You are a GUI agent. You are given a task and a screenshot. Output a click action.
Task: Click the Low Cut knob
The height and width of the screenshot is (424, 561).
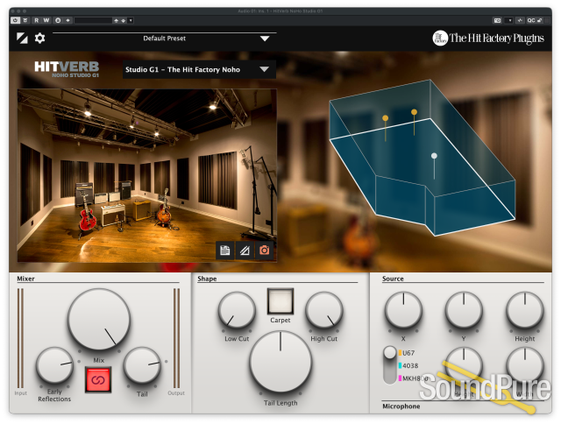(237, 310)
